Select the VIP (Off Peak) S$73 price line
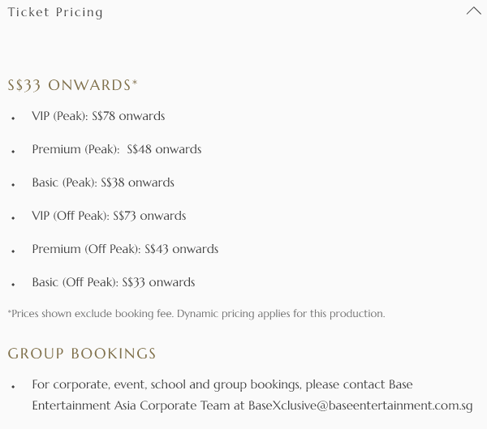The height and width of the screenshot is (429, 487). pyautogui.click(x=109, y=216)
